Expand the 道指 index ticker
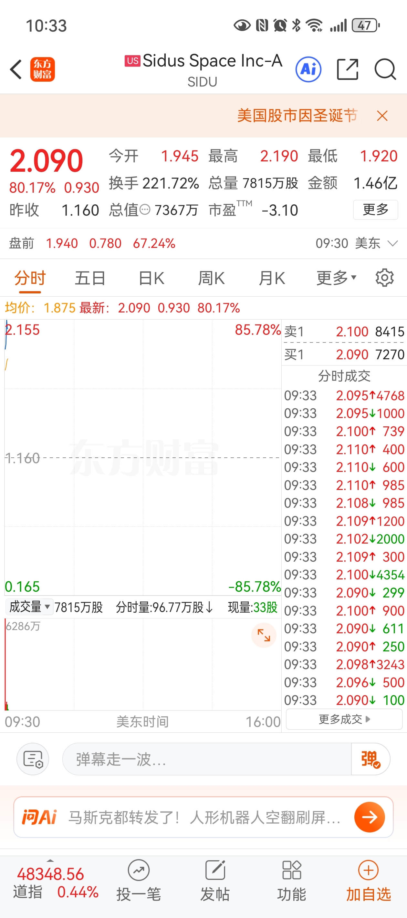This screenshot has height=918, width=407. (x=50, y=861)
